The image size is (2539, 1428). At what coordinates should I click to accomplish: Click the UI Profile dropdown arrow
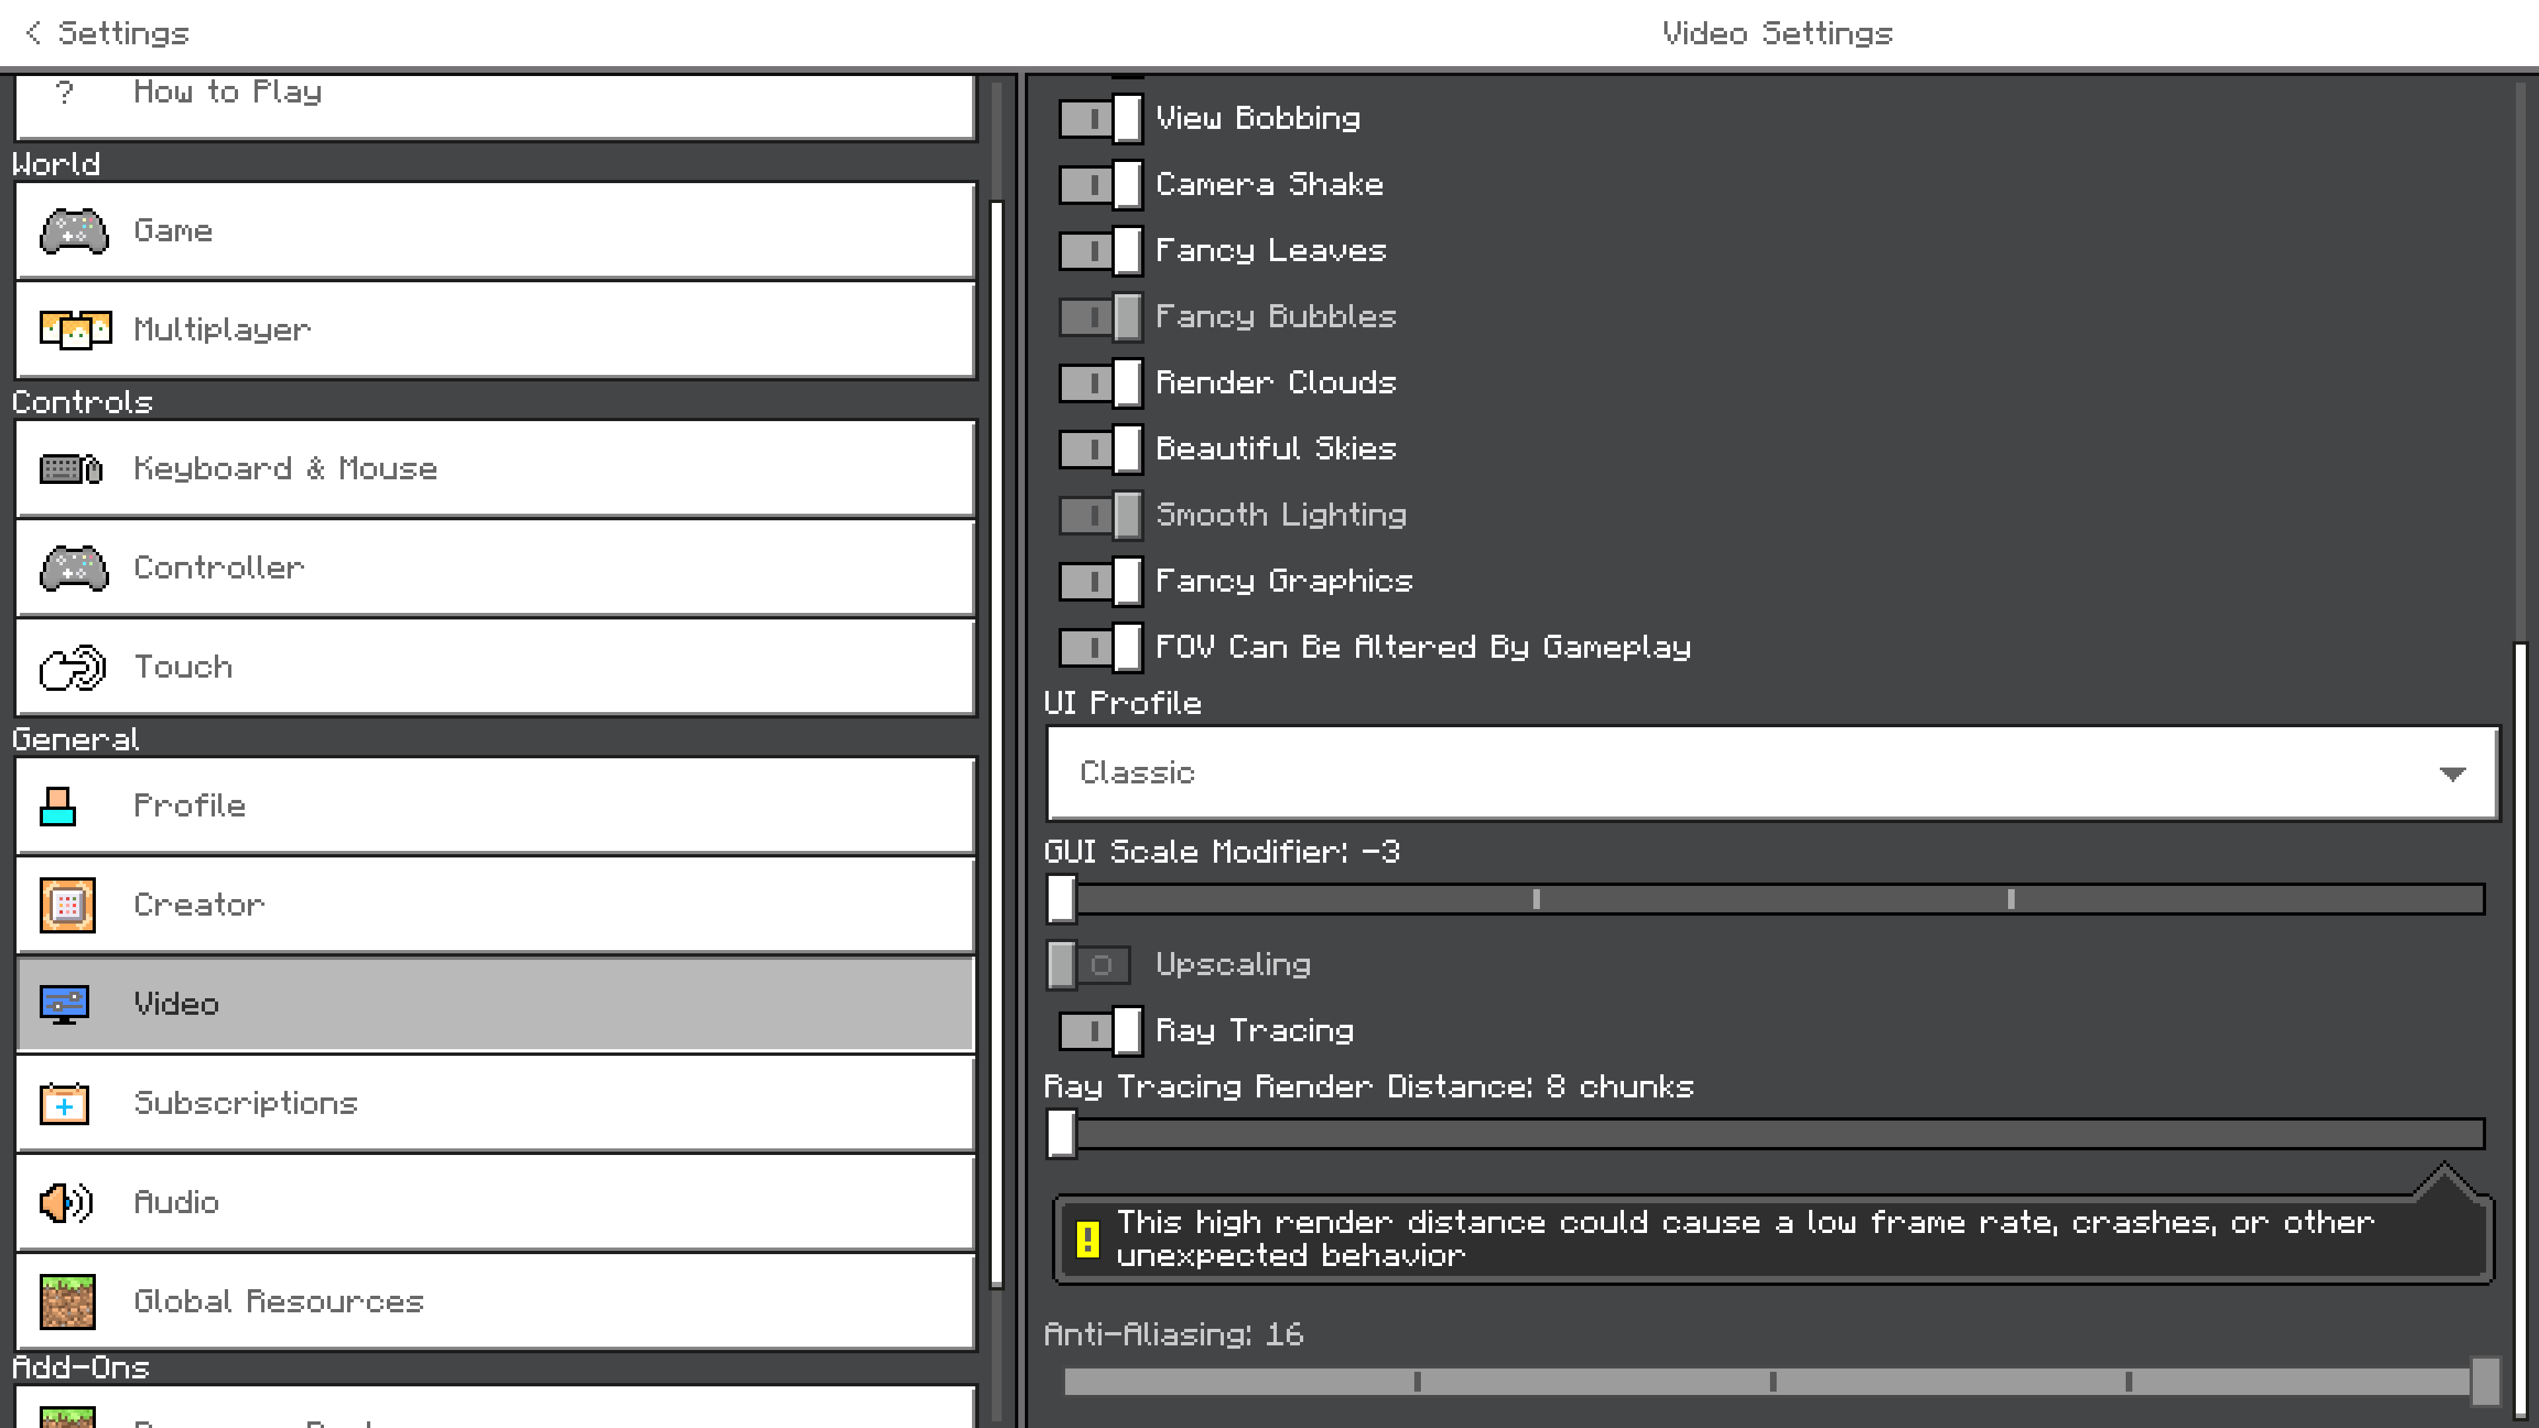tap(2452, 773)
